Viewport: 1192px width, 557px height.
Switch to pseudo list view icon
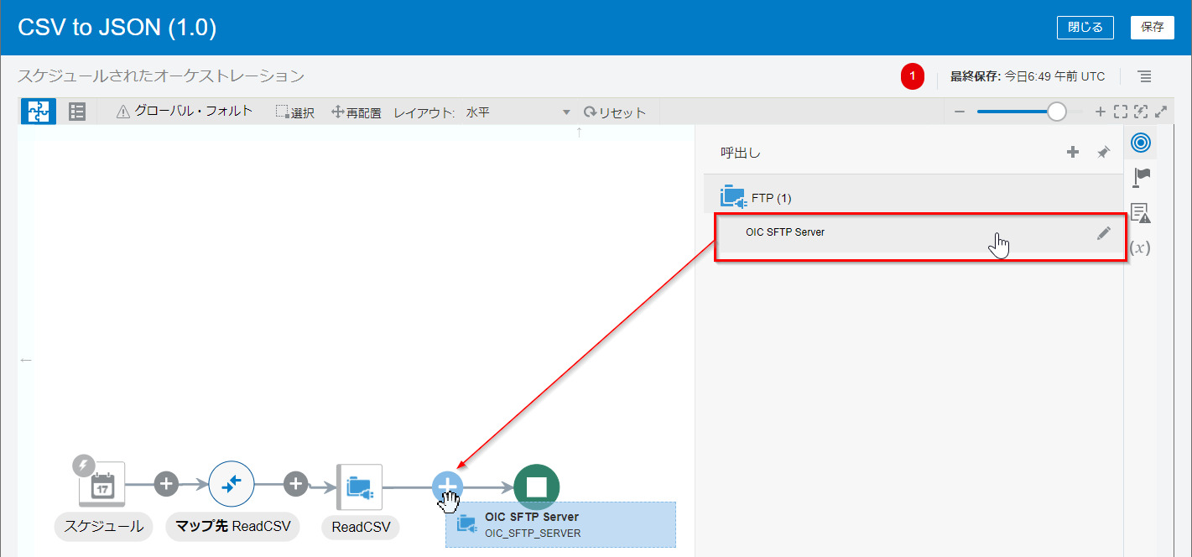[x=77, y=112]
